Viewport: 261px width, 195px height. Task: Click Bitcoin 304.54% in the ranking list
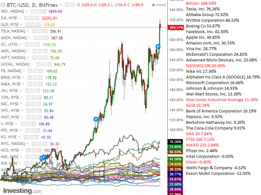coord(201,3)
